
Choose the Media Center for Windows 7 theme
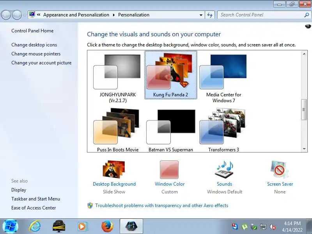click(223, 78)
